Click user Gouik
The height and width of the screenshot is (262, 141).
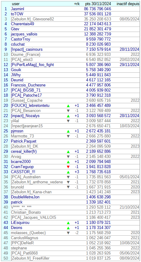pos(16,70)
